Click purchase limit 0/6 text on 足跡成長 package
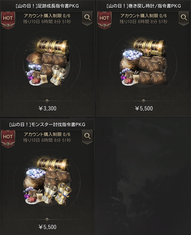 pyautogui.click(x=47, y=16)
